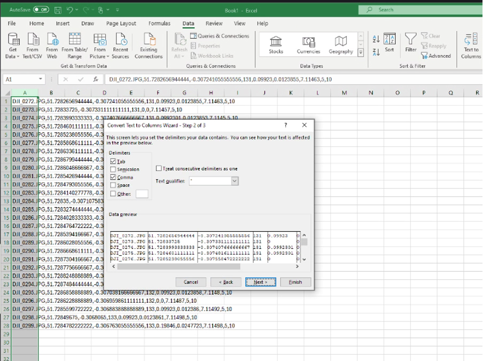Open the Get Data dropdown button
This screenshot has height=361, width=483.
13,45
